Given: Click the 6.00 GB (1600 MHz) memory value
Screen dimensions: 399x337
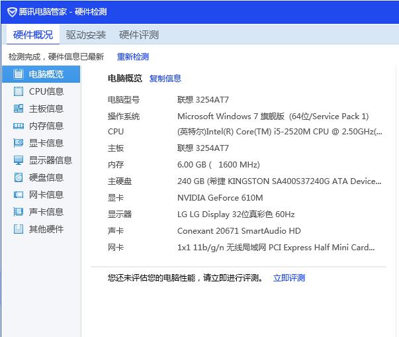Looking at the screenshot, I should click(218, 165).
